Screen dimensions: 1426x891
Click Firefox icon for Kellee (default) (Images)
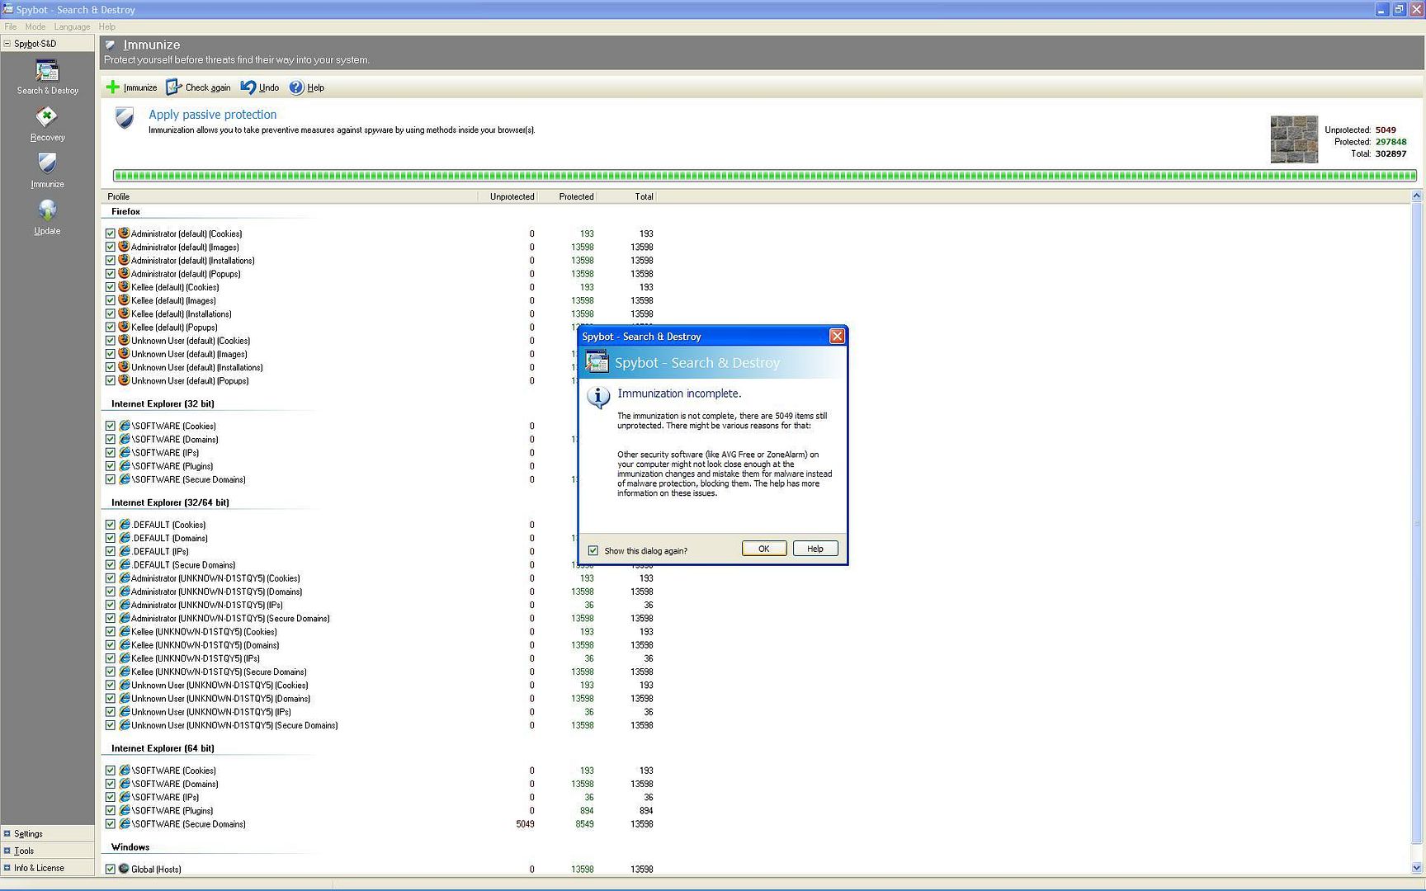(124, 300)
